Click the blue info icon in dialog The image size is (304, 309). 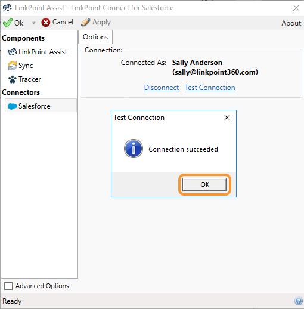point(134,149)
